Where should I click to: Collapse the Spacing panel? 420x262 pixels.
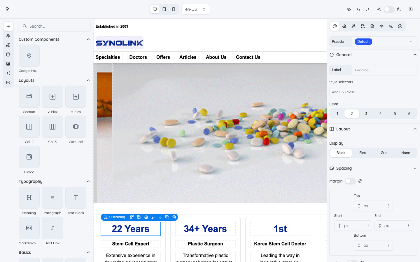(415, 168)
